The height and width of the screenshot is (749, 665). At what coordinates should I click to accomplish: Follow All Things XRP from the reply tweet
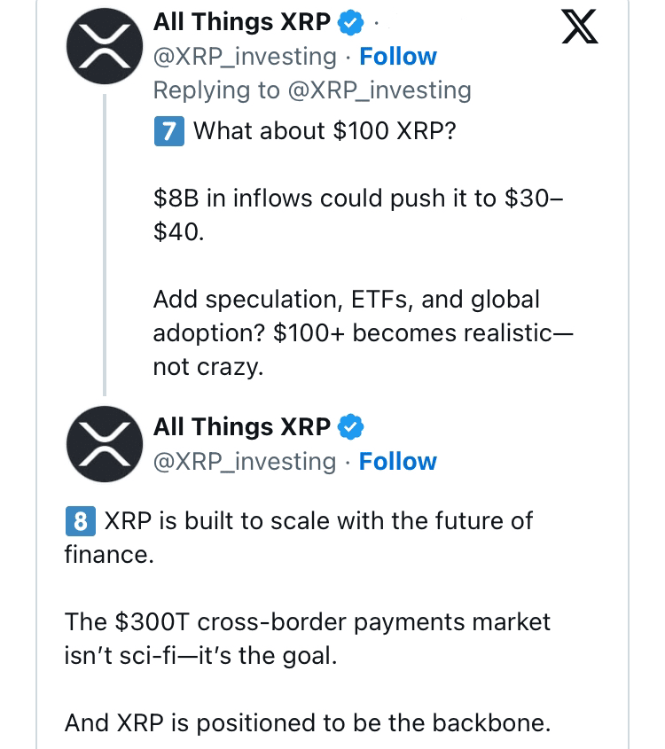click(x=398, y=56)
